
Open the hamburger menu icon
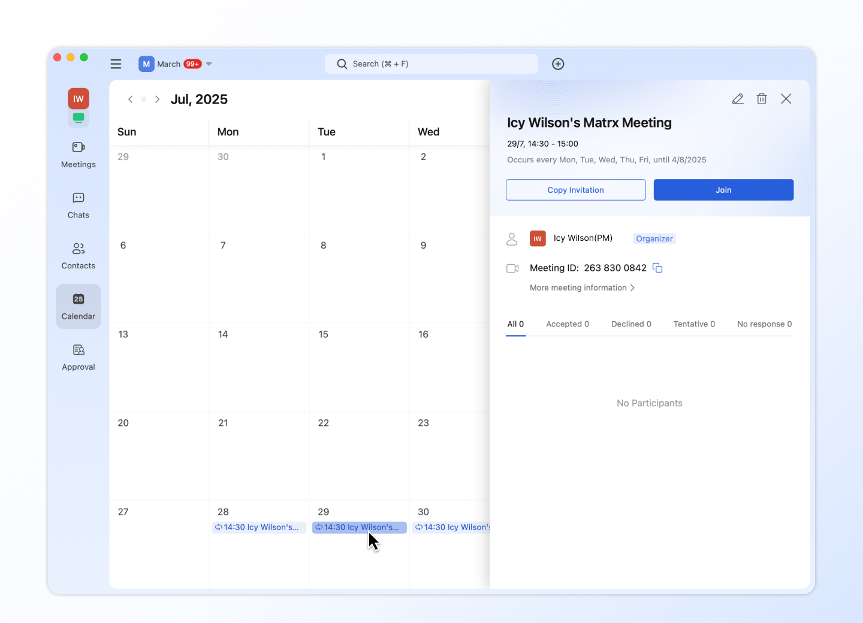click(x=116, y=64)
